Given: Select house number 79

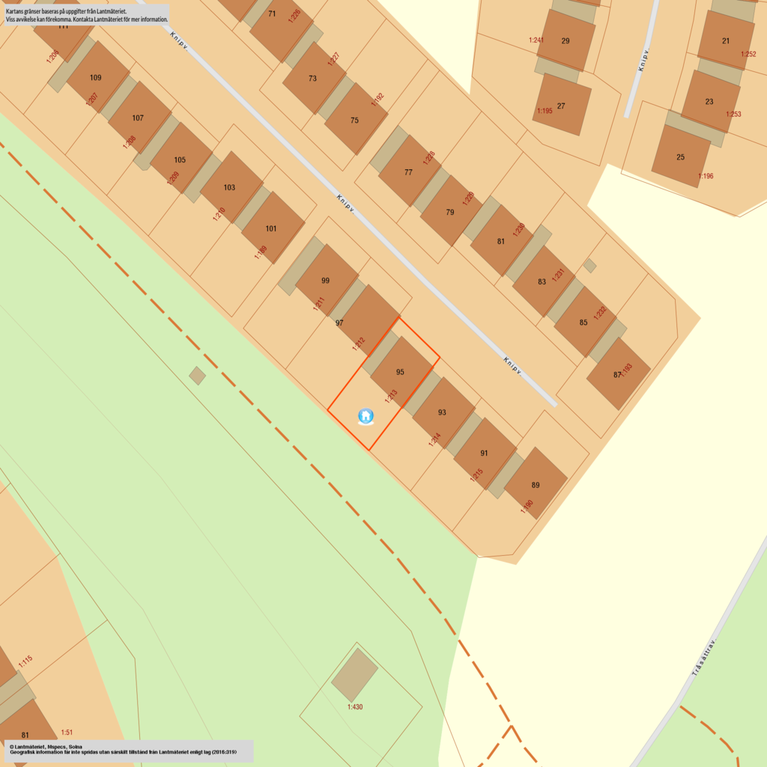Looking at the screenshot, I should point(450,212).
